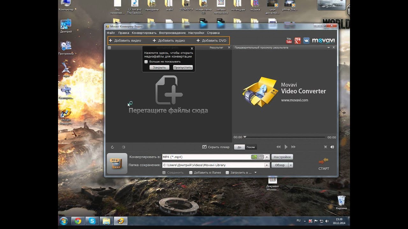Select the Документ Microso... desktop file
Screen dimensions: 408x229
pyautogui.click(x=273, y=184)
